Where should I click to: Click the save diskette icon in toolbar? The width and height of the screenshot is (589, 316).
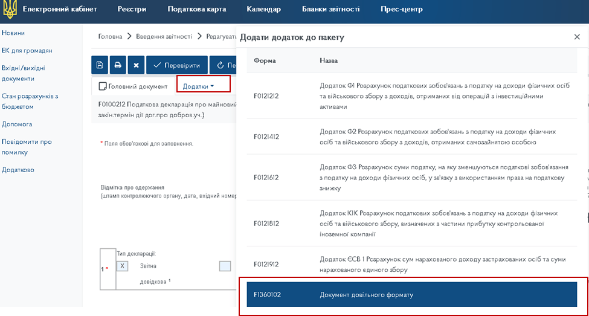[100, 65]
